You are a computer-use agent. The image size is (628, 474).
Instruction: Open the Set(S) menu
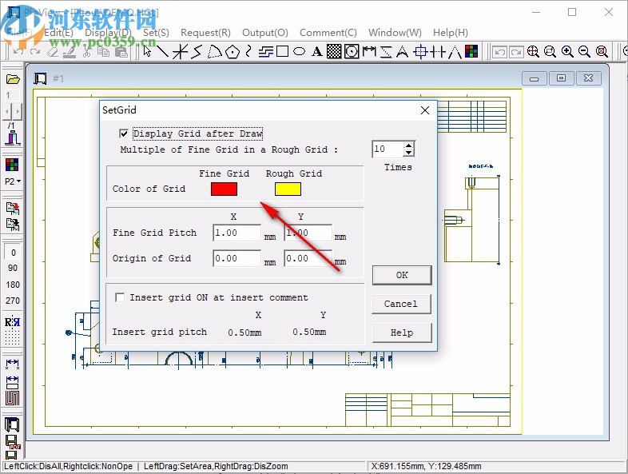(156, 33)
